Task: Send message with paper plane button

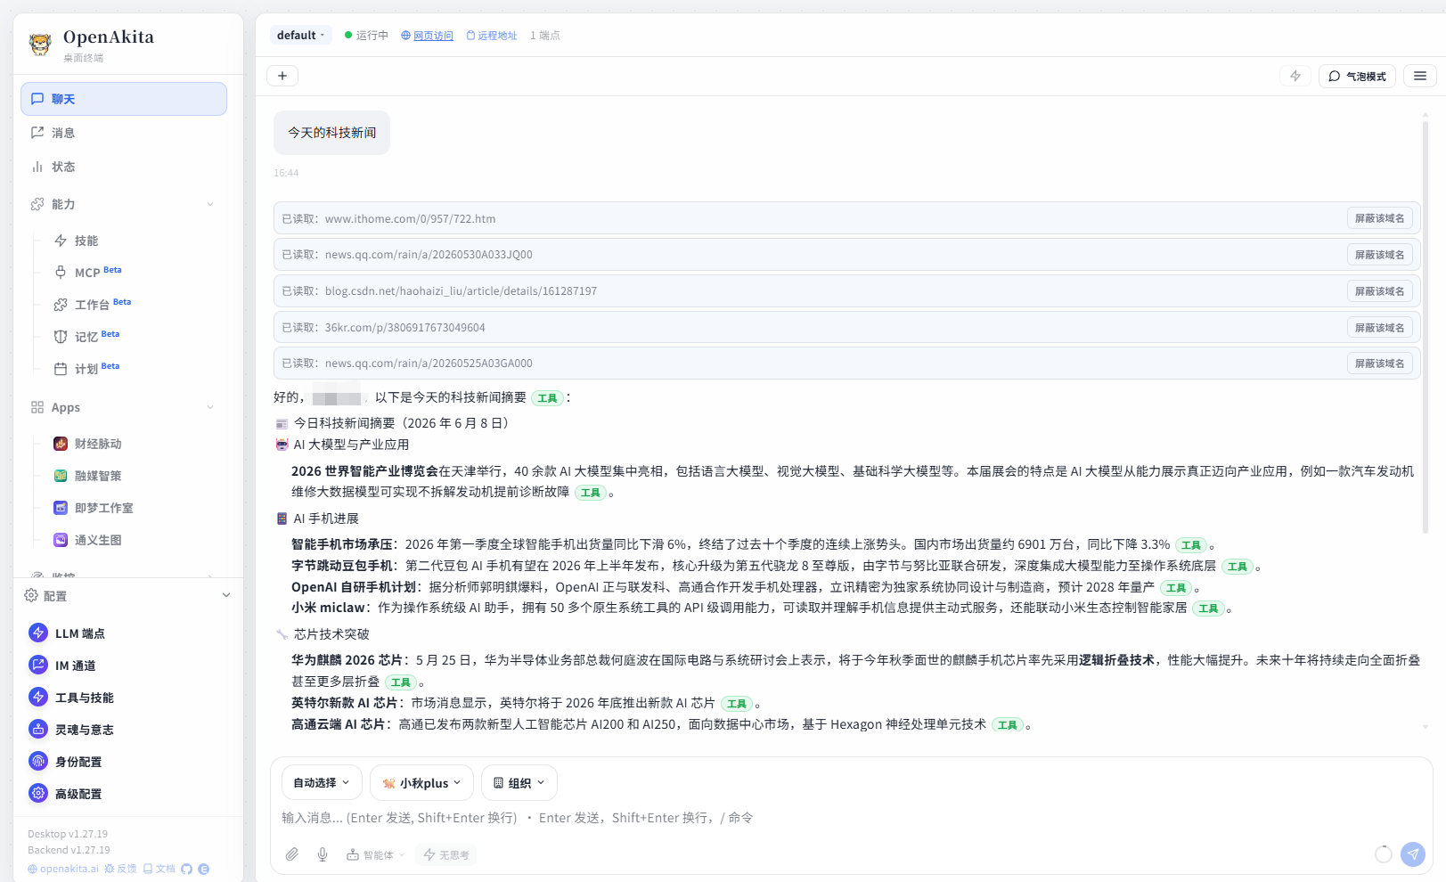Action: (1413, 854)
